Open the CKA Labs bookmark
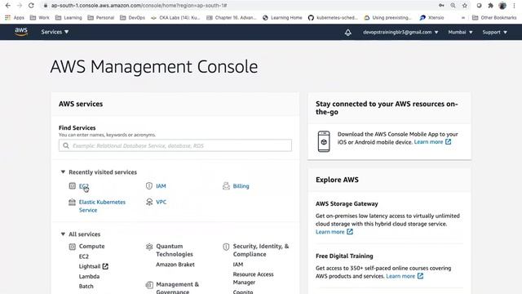Image resolution: width=522 pixels, height=294 pixels. [x=175, y=18]
